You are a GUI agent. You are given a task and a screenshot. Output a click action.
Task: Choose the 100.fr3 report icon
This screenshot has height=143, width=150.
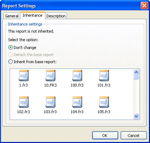coord(77,76)
